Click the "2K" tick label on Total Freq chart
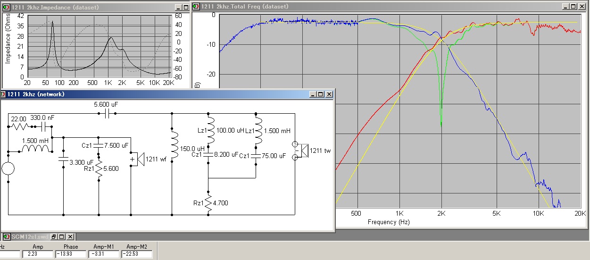This screenshot has height=260, width=590. coord(441,213)
